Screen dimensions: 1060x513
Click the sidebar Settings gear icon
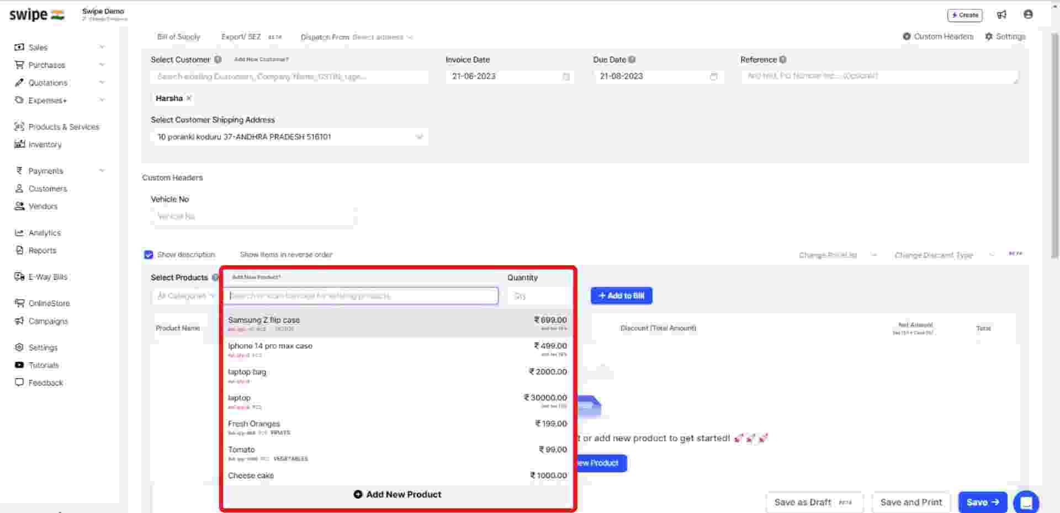tap(19, 348)
